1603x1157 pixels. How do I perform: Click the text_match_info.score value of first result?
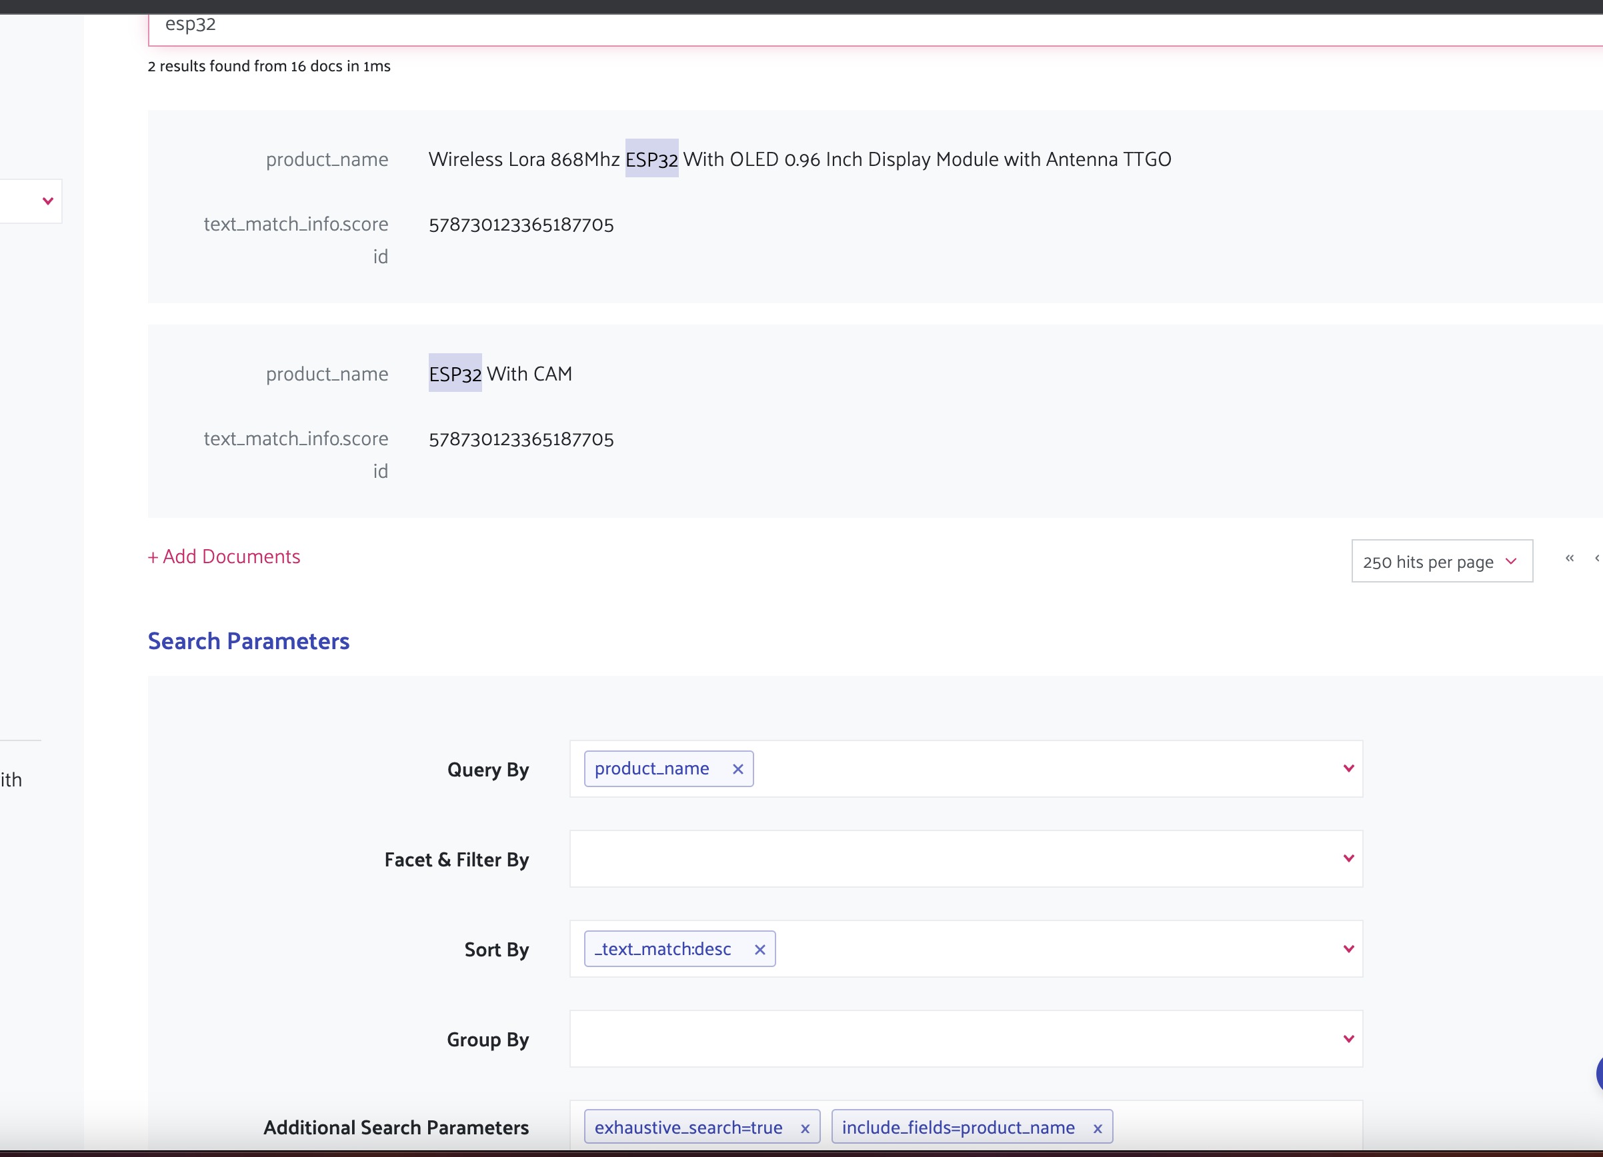click(x=521, y=225)
